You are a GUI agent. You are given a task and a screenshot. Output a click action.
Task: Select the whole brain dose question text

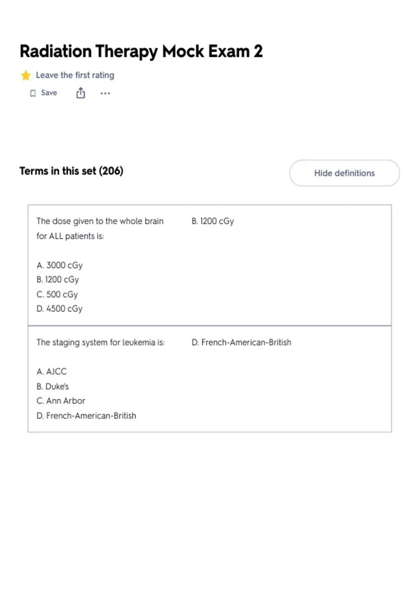coord(100,228)
